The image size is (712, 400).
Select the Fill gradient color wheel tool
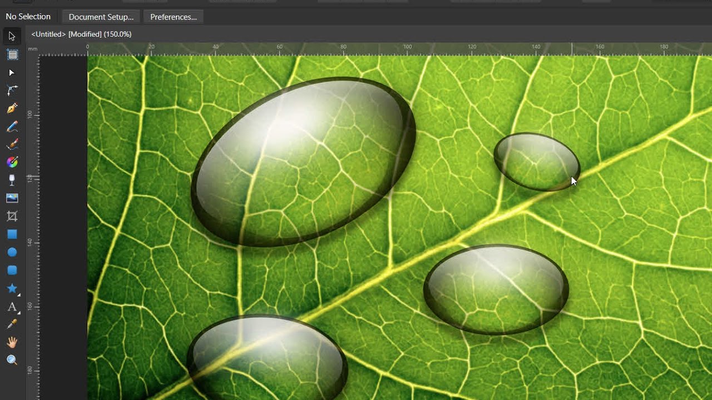12,162
